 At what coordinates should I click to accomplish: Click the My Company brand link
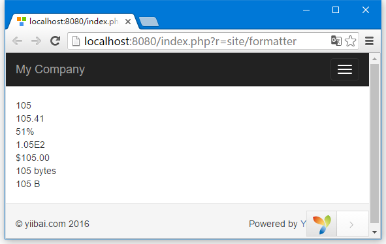point(50,69)
